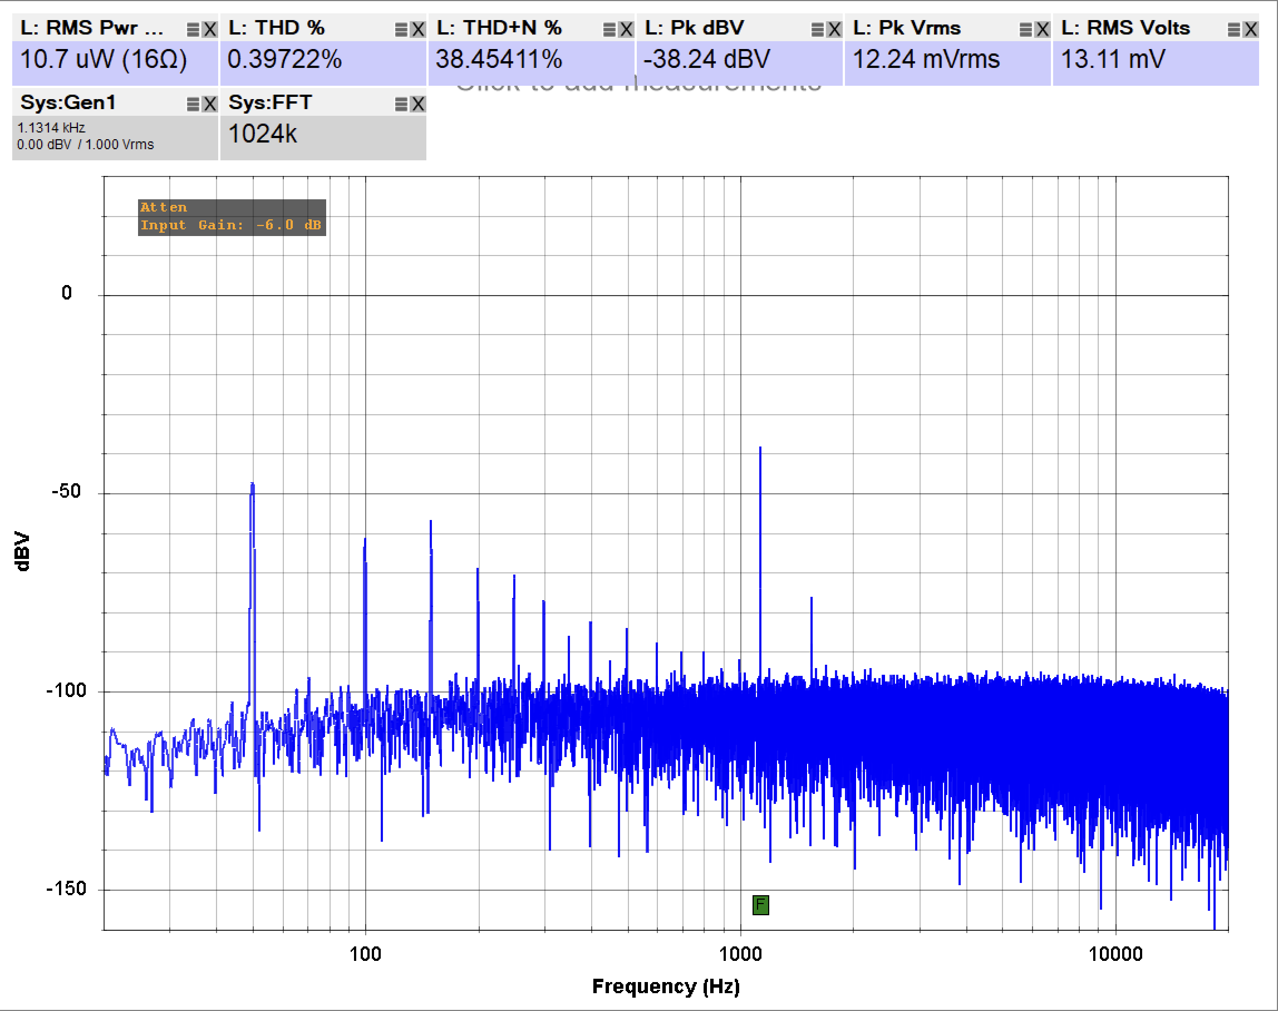
Task: Click the Atten Input Gain -6.0 dB label
Action: [x=232, y=217]
